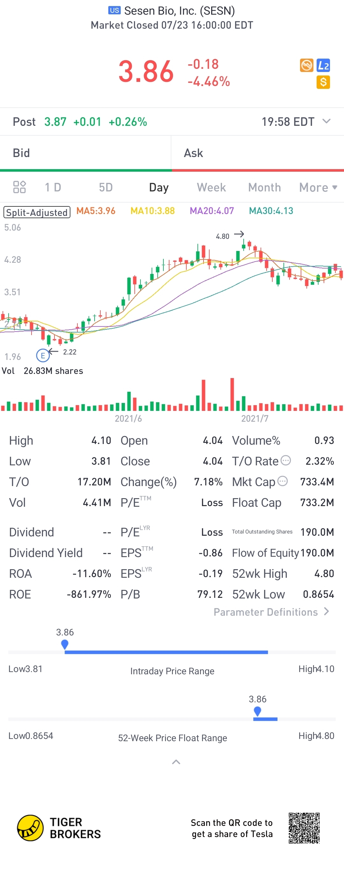
Task: Switch chart to the 5D tab
Action: [106, 187]
